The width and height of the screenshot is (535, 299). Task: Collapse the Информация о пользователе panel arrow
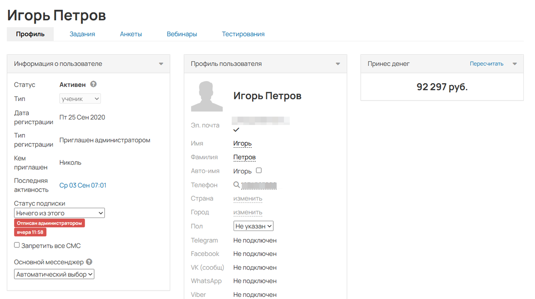tap(161, 64)
